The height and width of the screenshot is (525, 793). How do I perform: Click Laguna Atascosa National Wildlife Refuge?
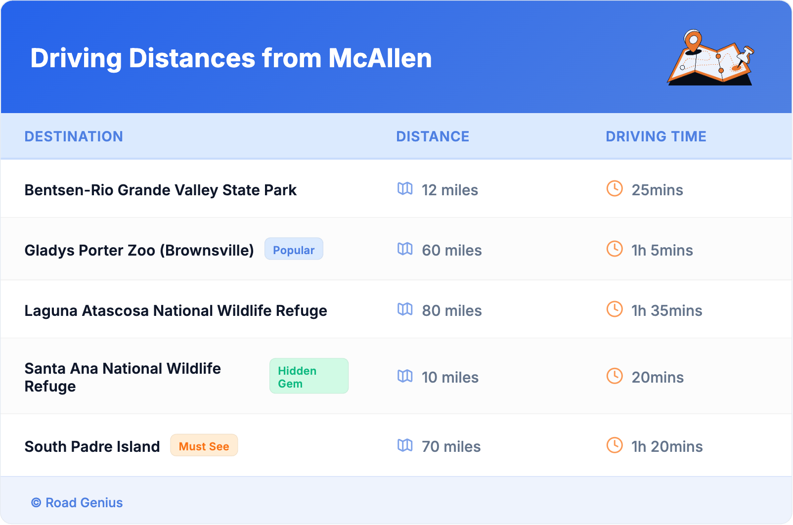[176, 311]
